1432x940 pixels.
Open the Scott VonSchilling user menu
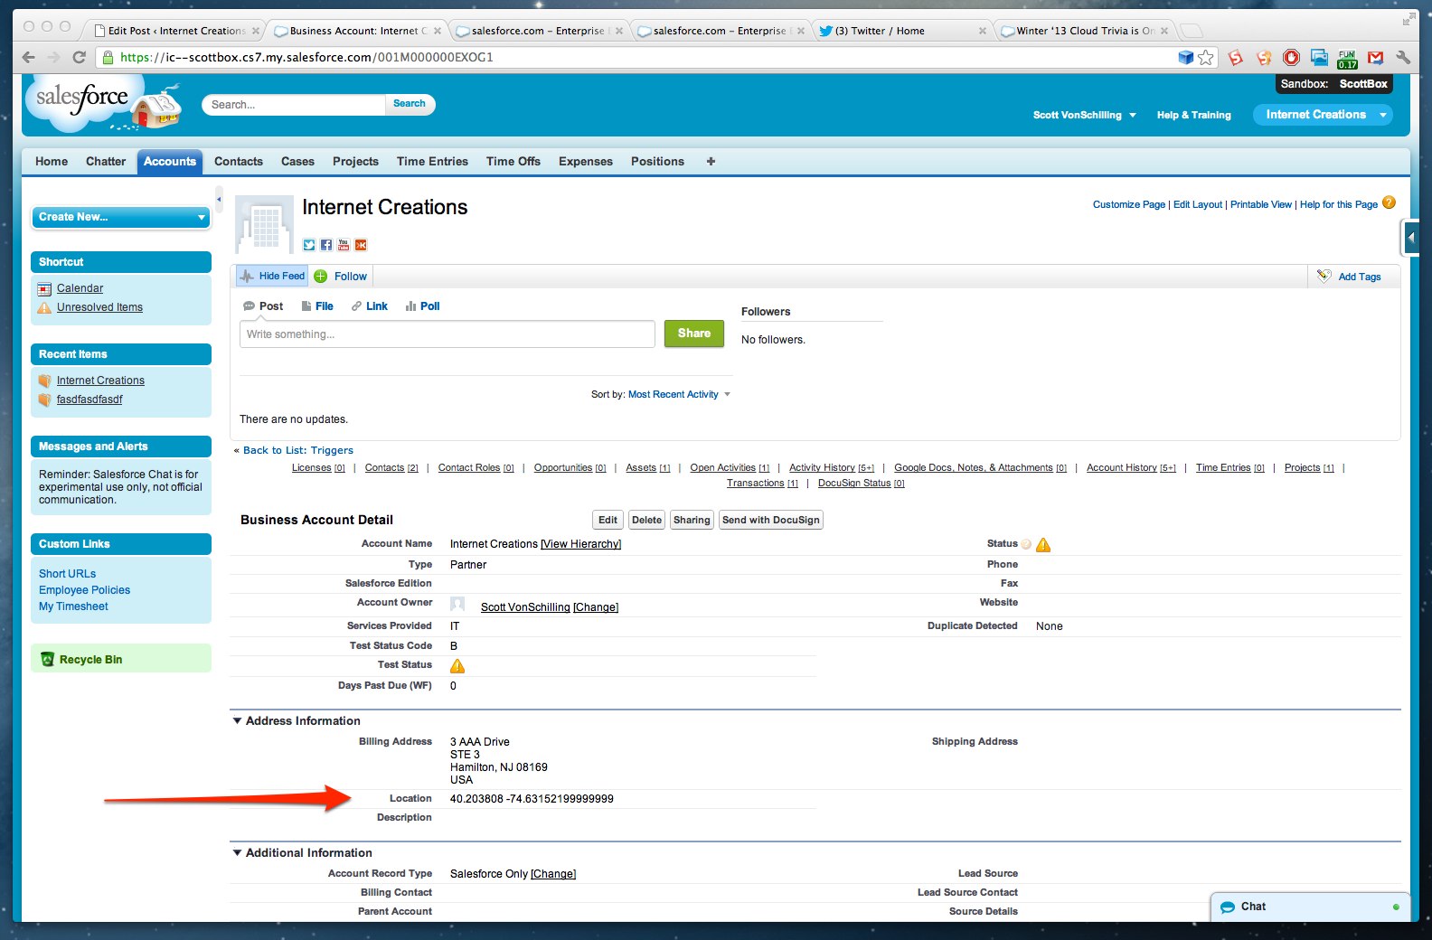1085,115
